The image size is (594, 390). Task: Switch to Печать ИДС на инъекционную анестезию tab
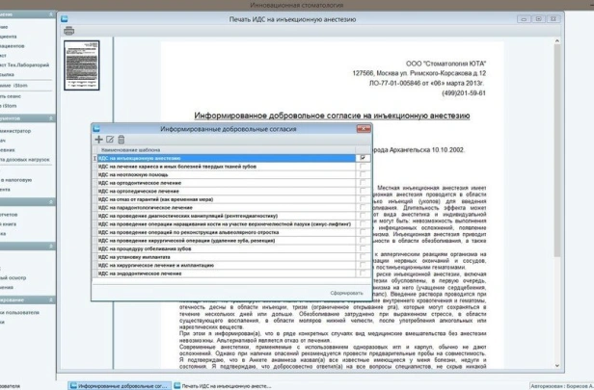[x=222, y=384]
